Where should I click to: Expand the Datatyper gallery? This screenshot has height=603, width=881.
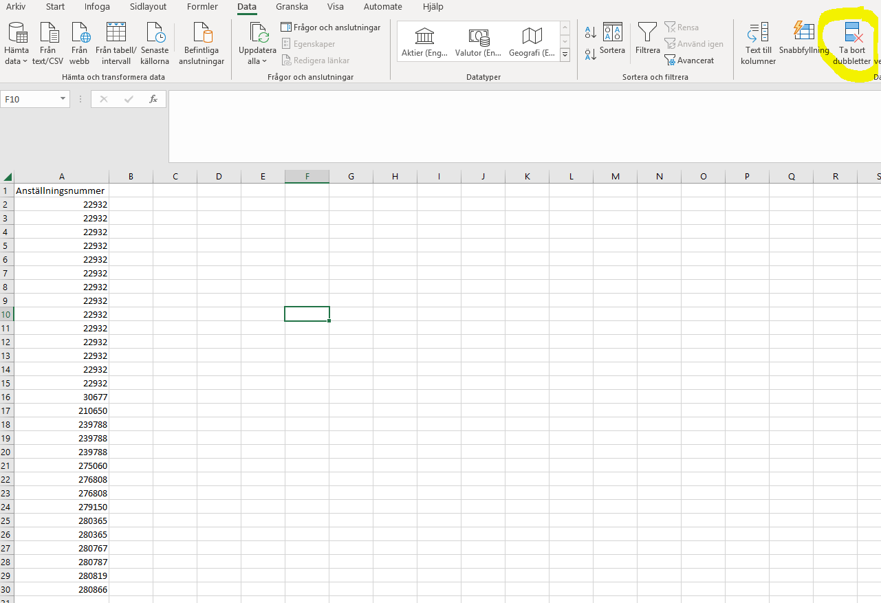(565, 54)
